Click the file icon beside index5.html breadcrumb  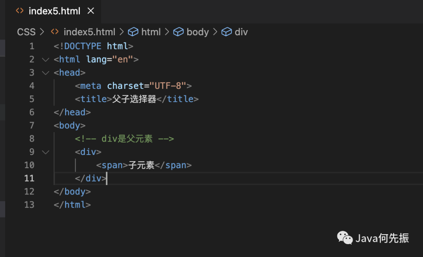55,32
